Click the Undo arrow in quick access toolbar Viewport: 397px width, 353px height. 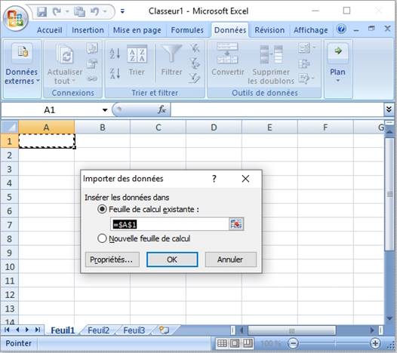tap(95, 11)
